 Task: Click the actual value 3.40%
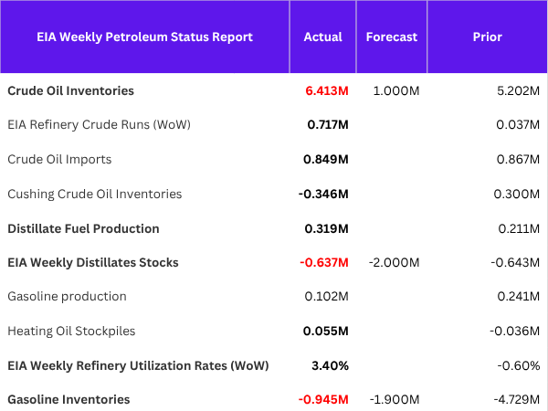pos(330,366)
